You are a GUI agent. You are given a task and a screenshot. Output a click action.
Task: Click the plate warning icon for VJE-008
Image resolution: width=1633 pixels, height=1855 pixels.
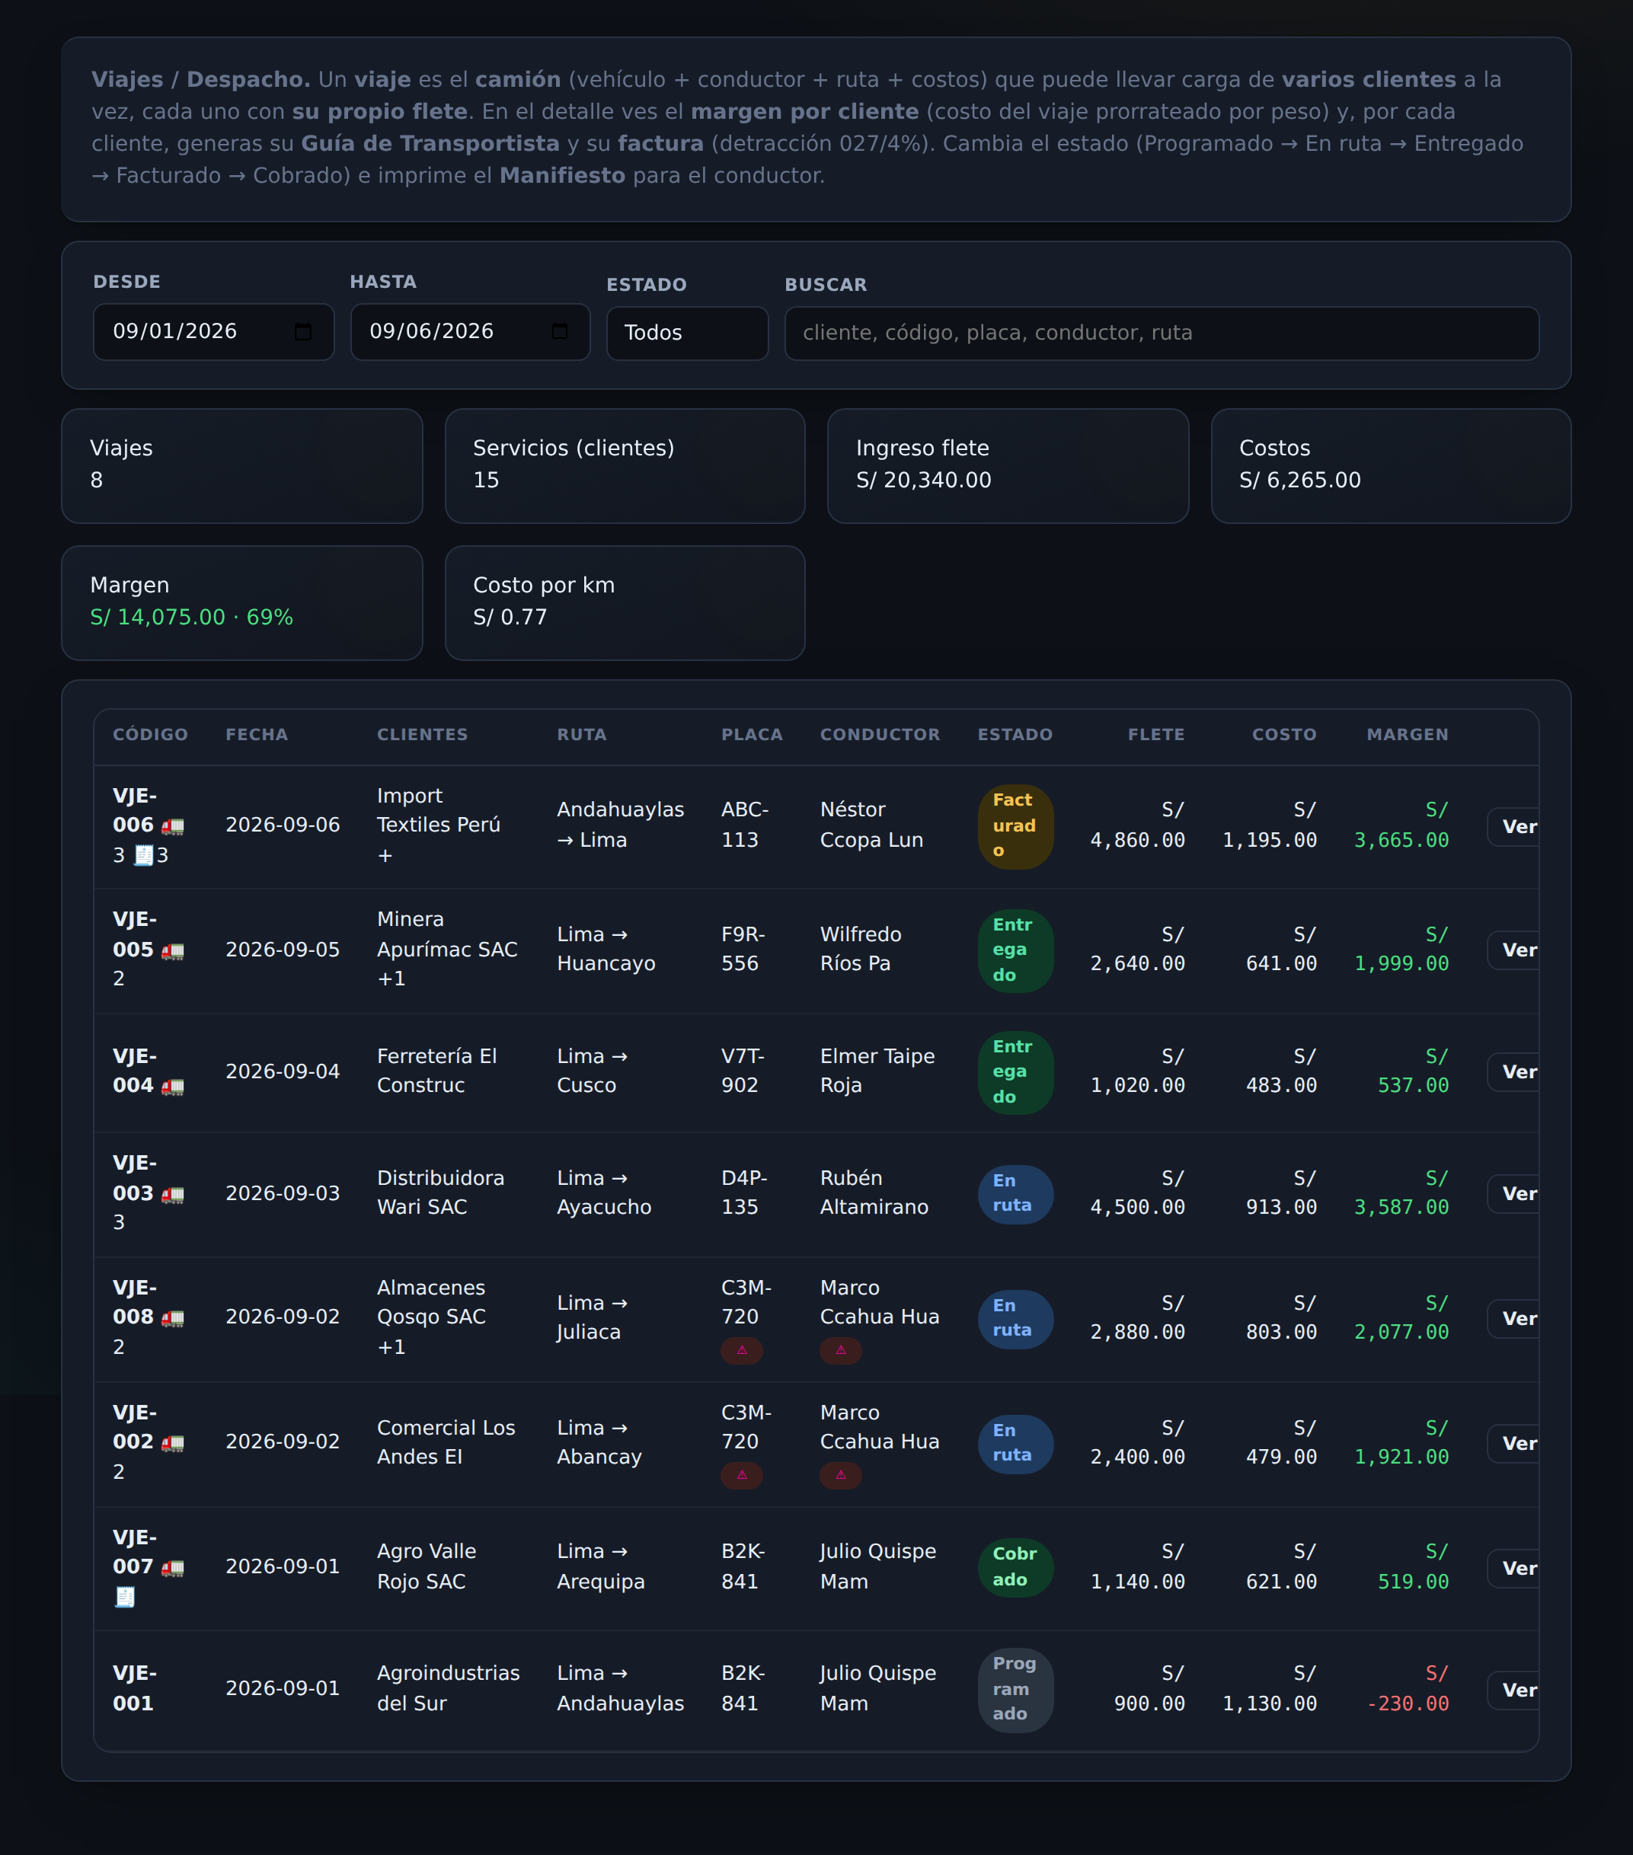pos(742,1350)
